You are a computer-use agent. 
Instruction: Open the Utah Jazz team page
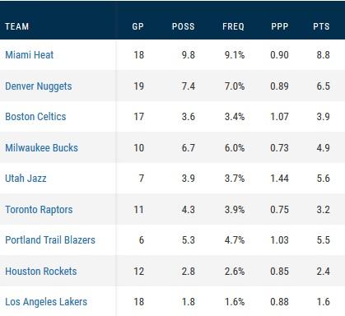26,179
